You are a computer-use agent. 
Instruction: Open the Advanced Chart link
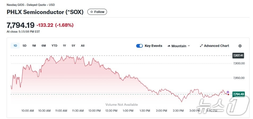point(216,46)
